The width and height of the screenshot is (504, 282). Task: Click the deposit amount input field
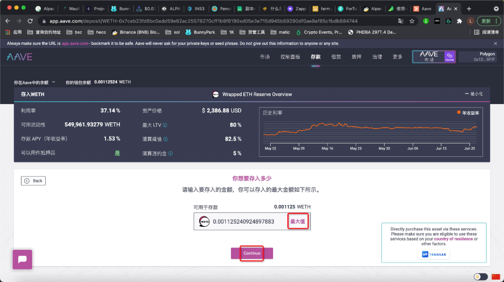(247, 221)
